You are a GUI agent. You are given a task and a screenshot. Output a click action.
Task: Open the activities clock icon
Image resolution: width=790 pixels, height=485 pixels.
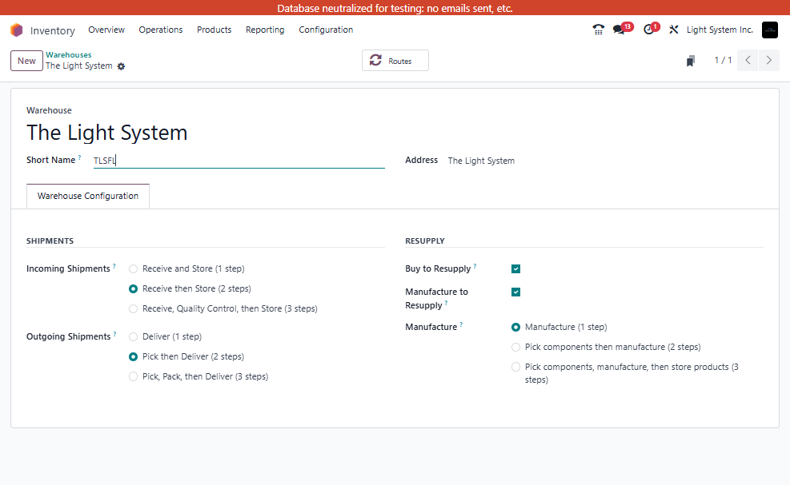[649, 30]
